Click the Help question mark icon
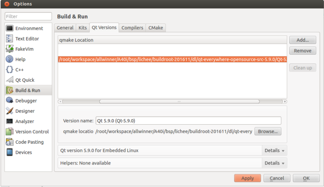 (10, 59)
